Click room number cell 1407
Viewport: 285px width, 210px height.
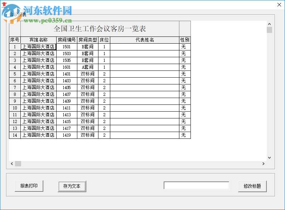click(67, 94)
